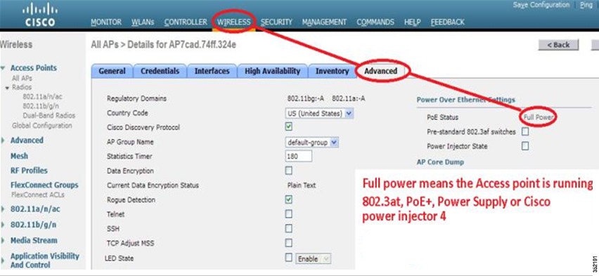The image size is (599, 276).
Task: Open FlexConnect Groups in sidebar
Action: click(44, 185)
